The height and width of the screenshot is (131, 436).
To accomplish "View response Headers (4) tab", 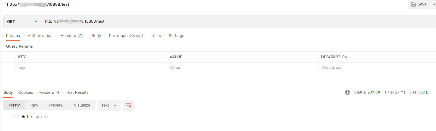I will (49, 92).
